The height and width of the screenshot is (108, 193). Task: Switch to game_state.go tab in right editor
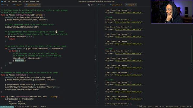pos(116,5)
